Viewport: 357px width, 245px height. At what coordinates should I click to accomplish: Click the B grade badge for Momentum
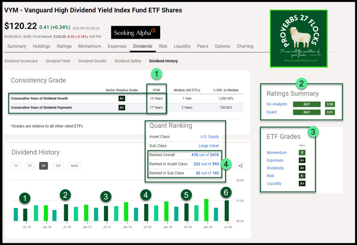[x=302, y=153]
